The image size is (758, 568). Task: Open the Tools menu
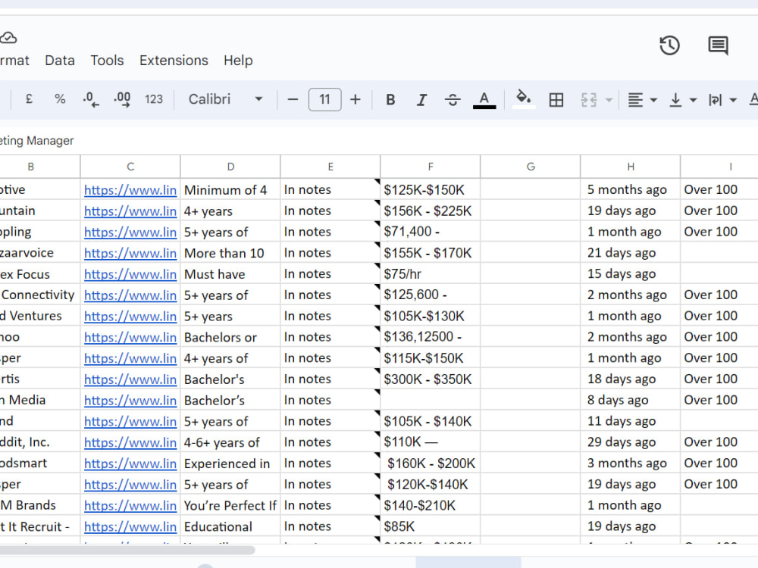[x=107, y=61]
